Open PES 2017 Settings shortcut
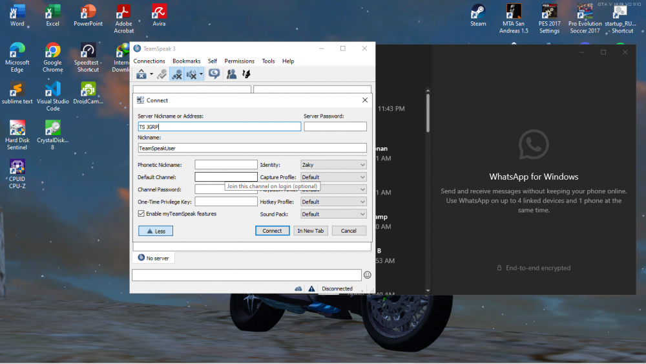 [549, 19]
